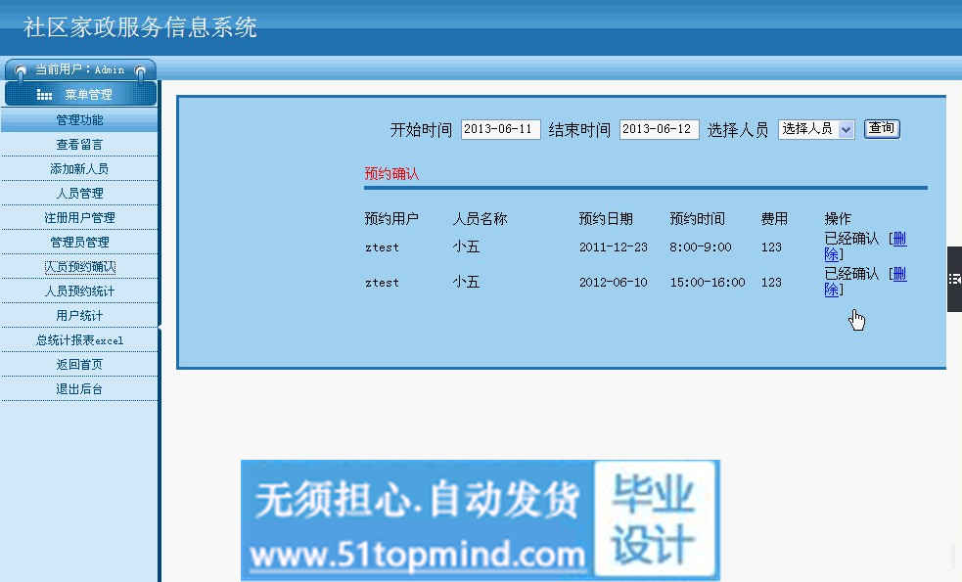Open 注册用户管理 menu item
The height and width of the screenshot is (582, 962).
79,218
